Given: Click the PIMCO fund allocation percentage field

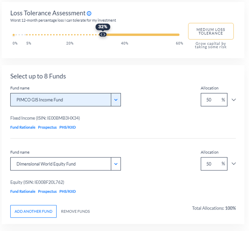Looking at the screenshot, I should 211,100.
